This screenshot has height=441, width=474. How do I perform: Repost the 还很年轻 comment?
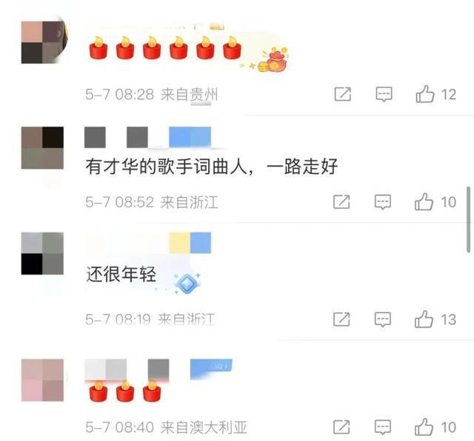coord(341,319)
